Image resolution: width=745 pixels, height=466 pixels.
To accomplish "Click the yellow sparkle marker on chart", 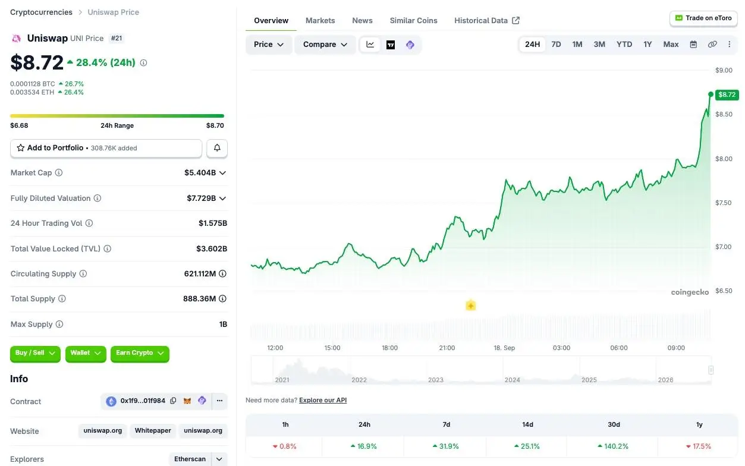I will [470, 306].
